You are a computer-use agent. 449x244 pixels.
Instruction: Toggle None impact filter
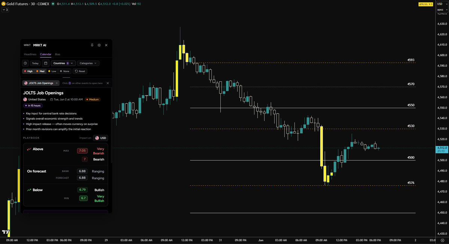pyautogui.click(x=65, y=71)
